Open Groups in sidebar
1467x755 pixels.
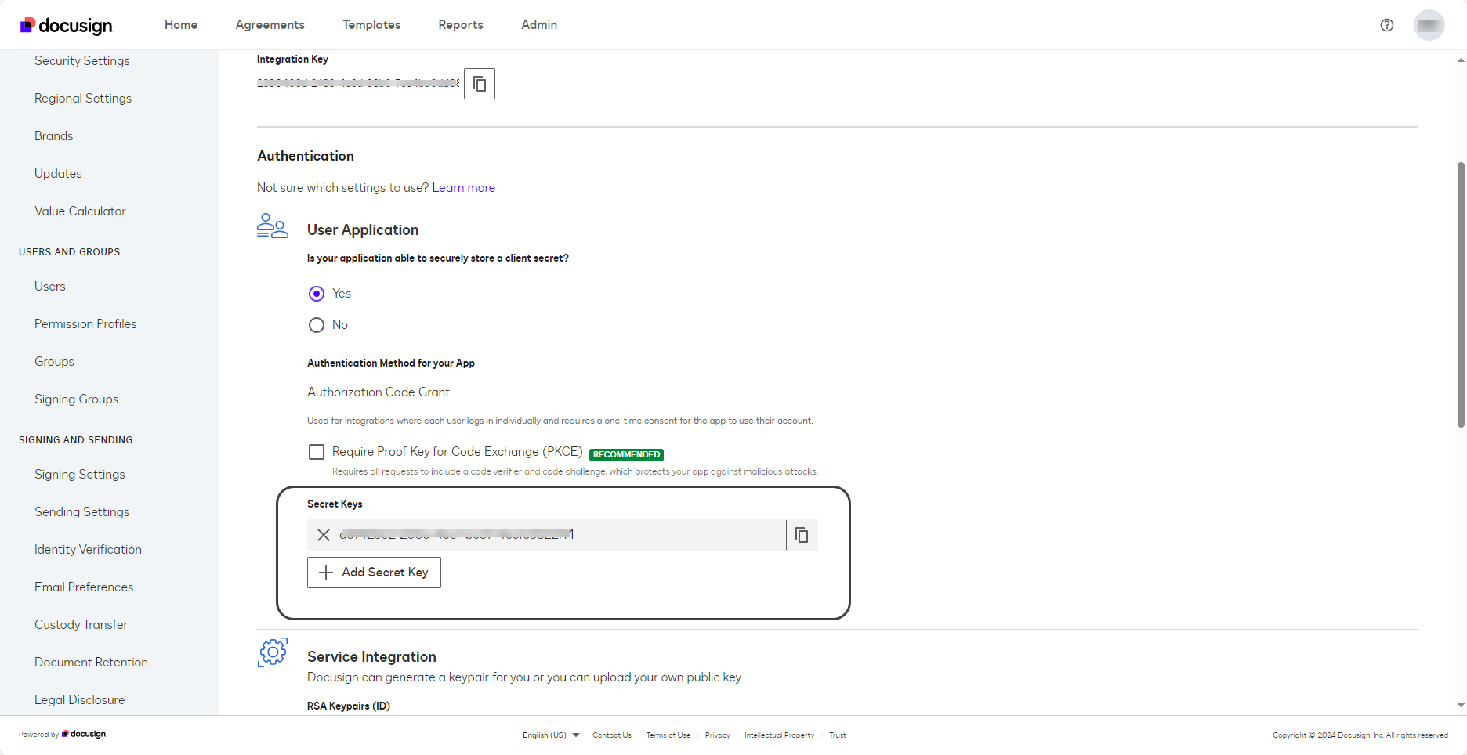tap(54, 362)
